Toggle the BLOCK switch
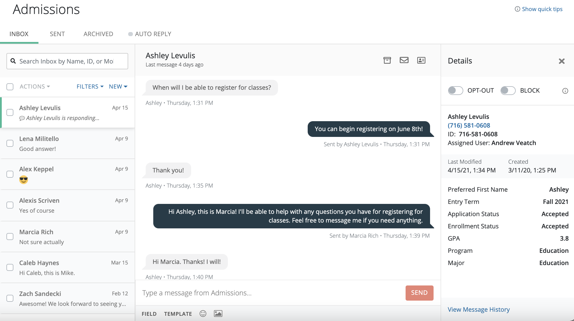The width and height of the screenshot is (574, 321). 508,91
